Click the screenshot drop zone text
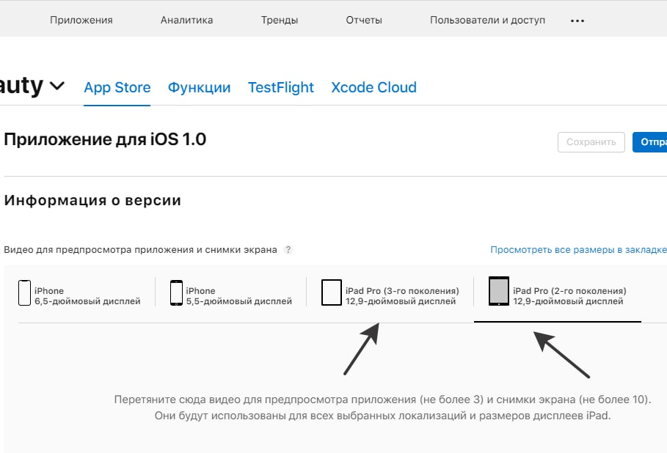This screenshot has height=453, width=667. click(382, 407)
